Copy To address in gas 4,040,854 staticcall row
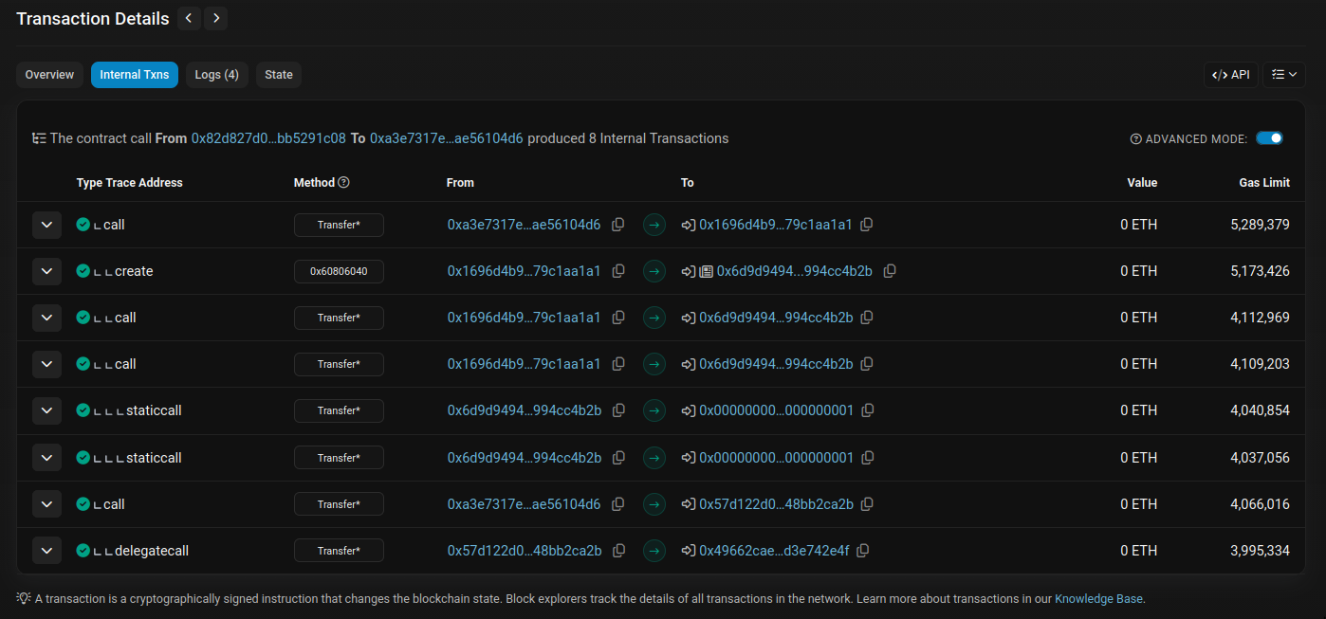The image size is (1326, 619). coord(868,410)
